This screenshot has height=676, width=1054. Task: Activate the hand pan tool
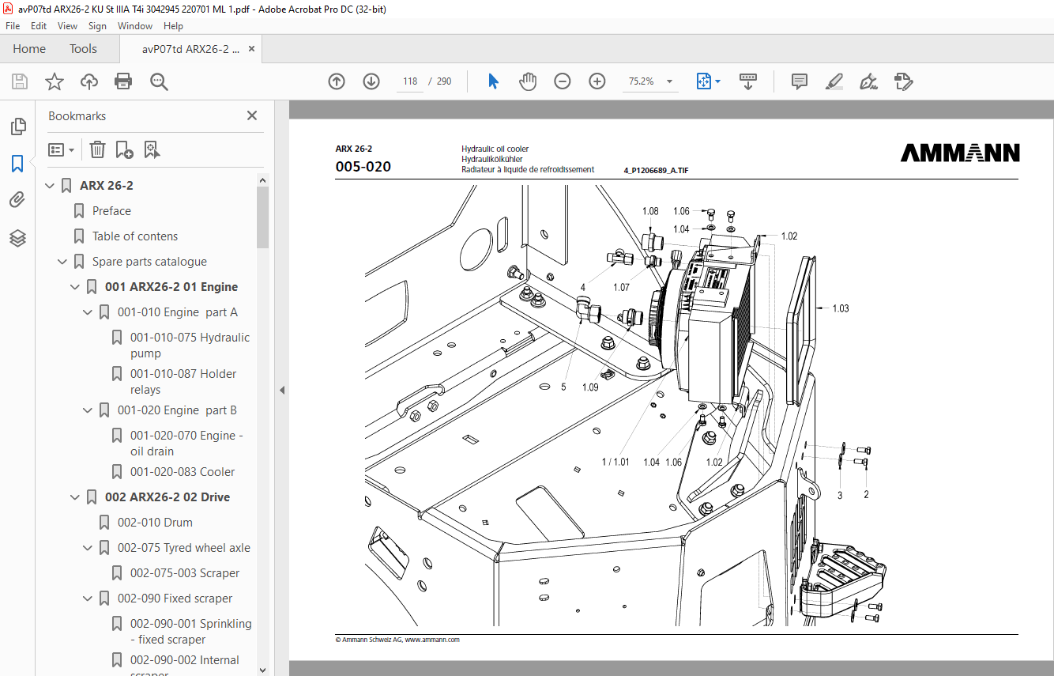[527, 81]
